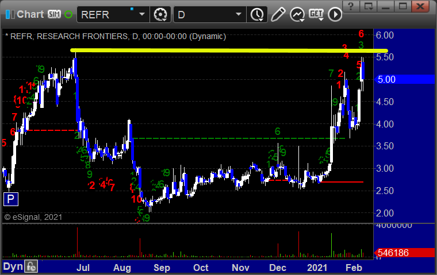The width and height of the screenshot is (437, 275).
Task: Click the SIM mode badge
Action: pyautogui.click(x=54, y=14)
